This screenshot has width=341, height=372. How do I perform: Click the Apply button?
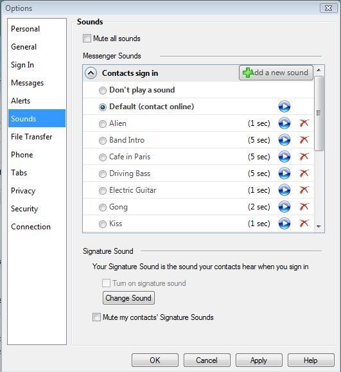(259, 360)
